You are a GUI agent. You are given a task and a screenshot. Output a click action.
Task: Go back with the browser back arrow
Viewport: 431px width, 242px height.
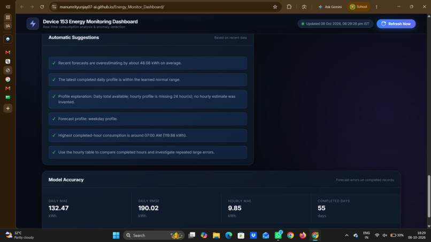point(22,7)
